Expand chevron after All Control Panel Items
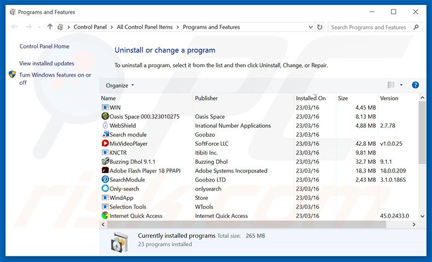The width and height of the screenshot is (432, 262). pyautogui.click(x=178, y=27)
